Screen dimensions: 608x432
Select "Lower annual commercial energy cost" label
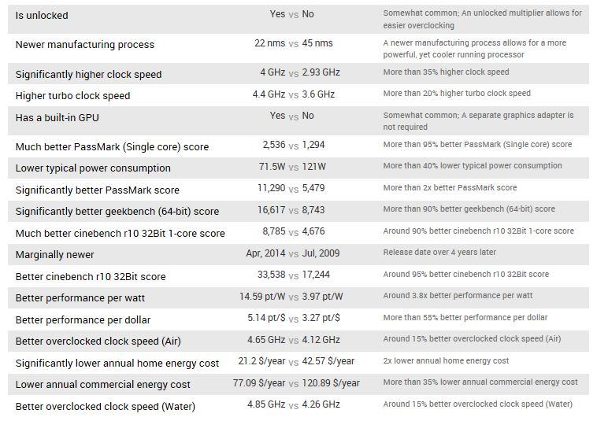click(x=103, y=385)
